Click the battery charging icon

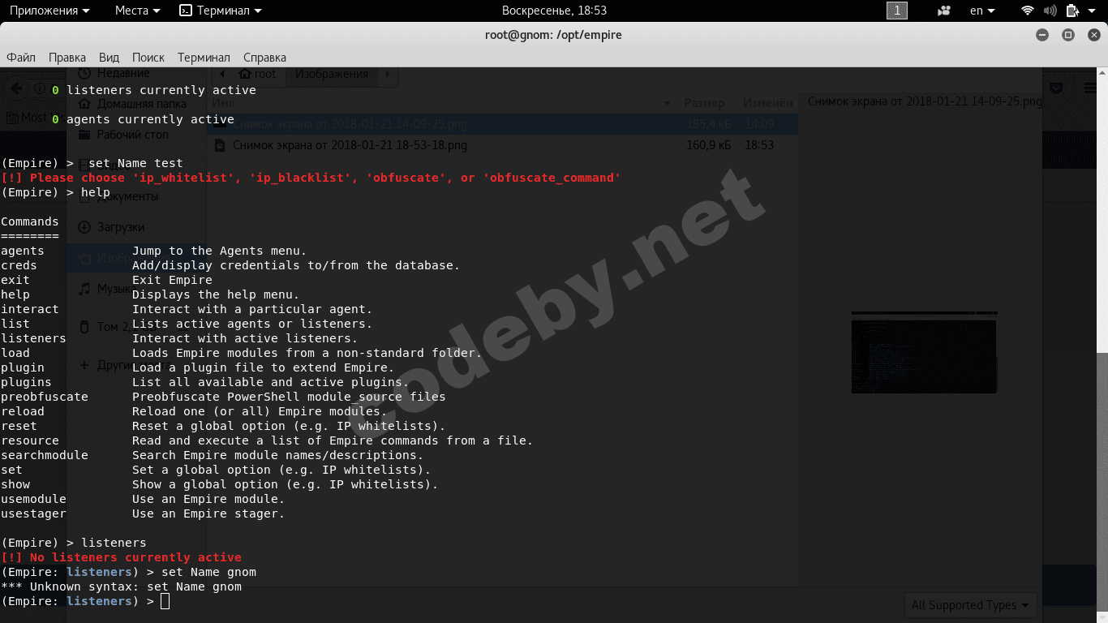(x=1072, y=11)
